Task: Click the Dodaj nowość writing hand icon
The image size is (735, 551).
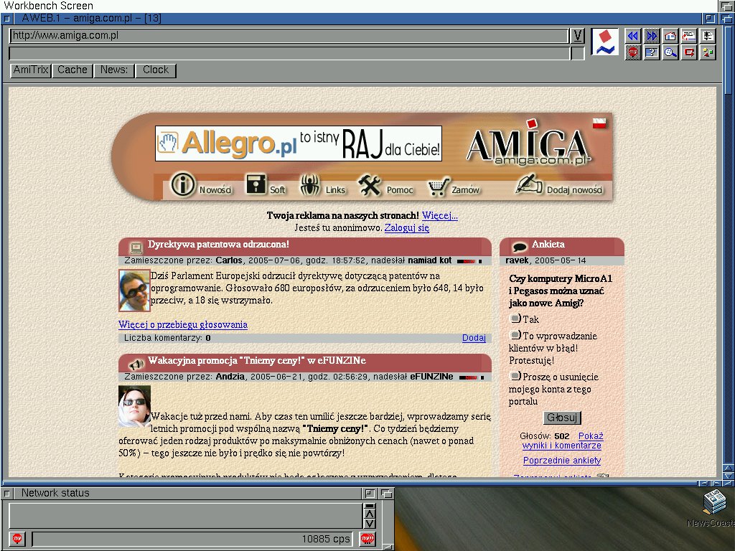Action: 529,184
